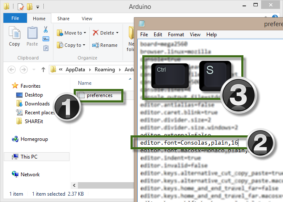
Task: Click the Paste shortcut icon
Action: (x=45, y=47)
